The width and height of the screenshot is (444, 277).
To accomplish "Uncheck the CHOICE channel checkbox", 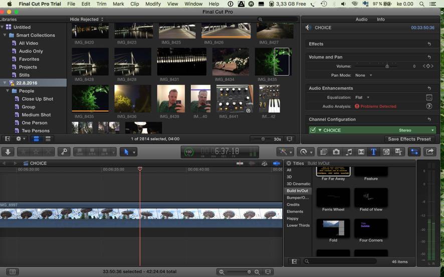I will [313, 130].
